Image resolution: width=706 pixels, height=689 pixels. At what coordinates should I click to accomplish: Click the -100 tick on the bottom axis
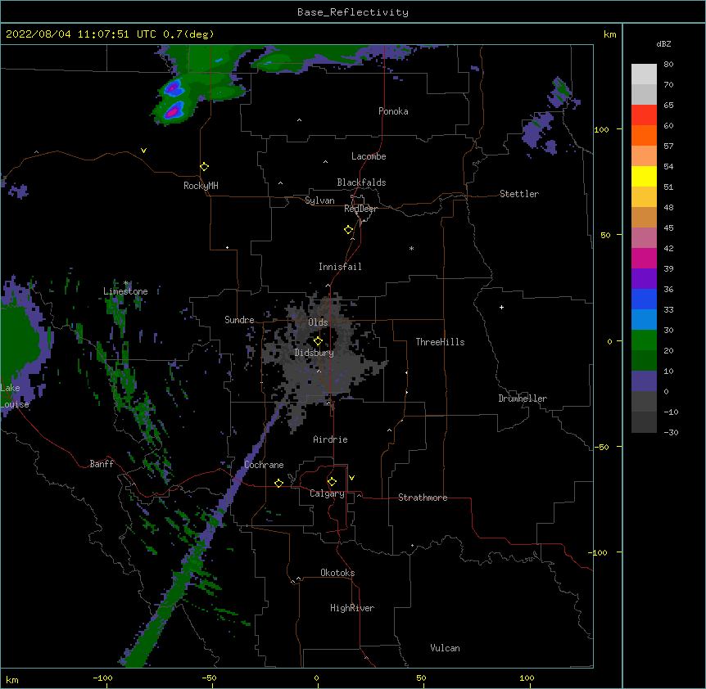tap(102, 678)
